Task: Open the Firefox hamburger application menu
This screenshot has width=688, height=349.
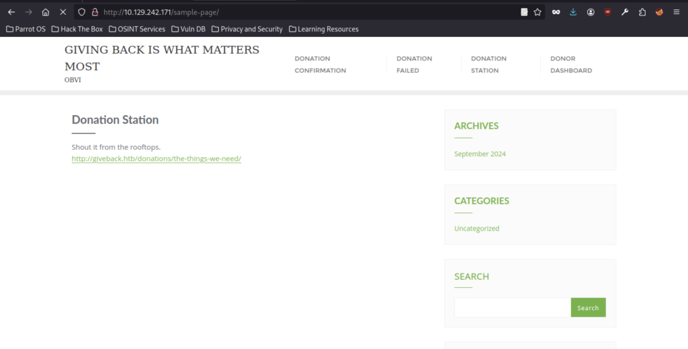Action: [x=676, y=12]
